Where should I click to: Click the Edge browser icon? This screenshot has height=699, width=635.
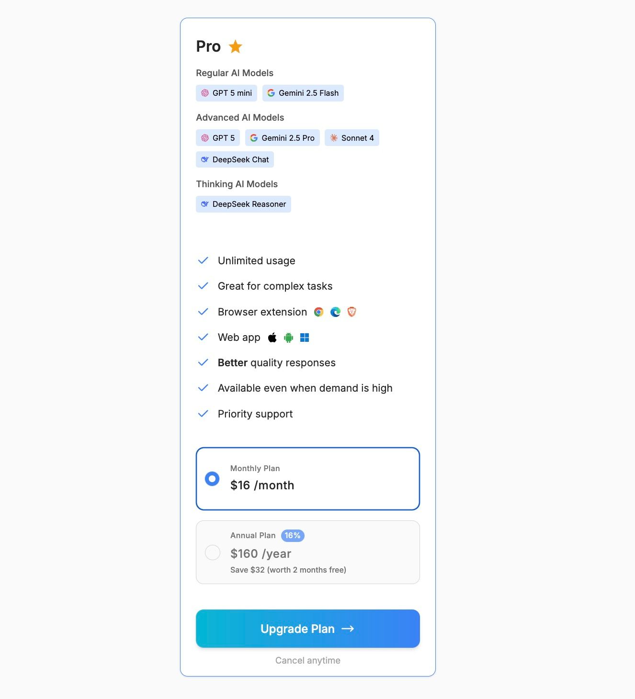point(335,312)
